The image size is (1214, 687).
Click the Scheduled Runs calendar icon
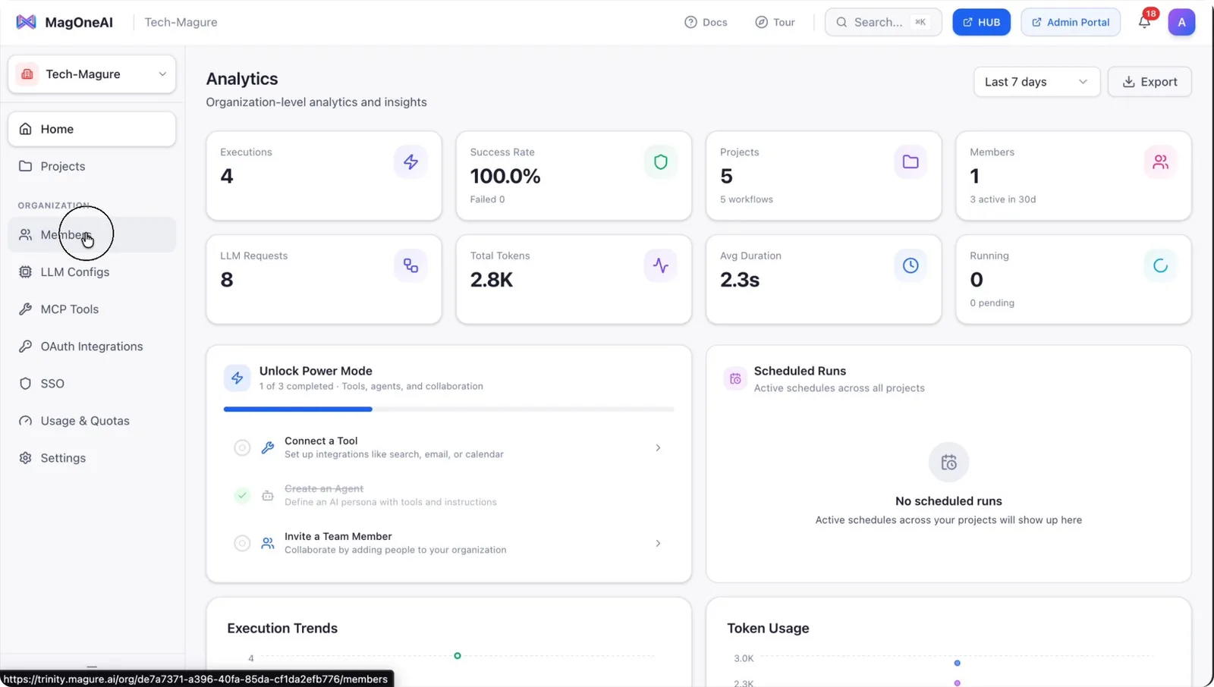point(734,378)
